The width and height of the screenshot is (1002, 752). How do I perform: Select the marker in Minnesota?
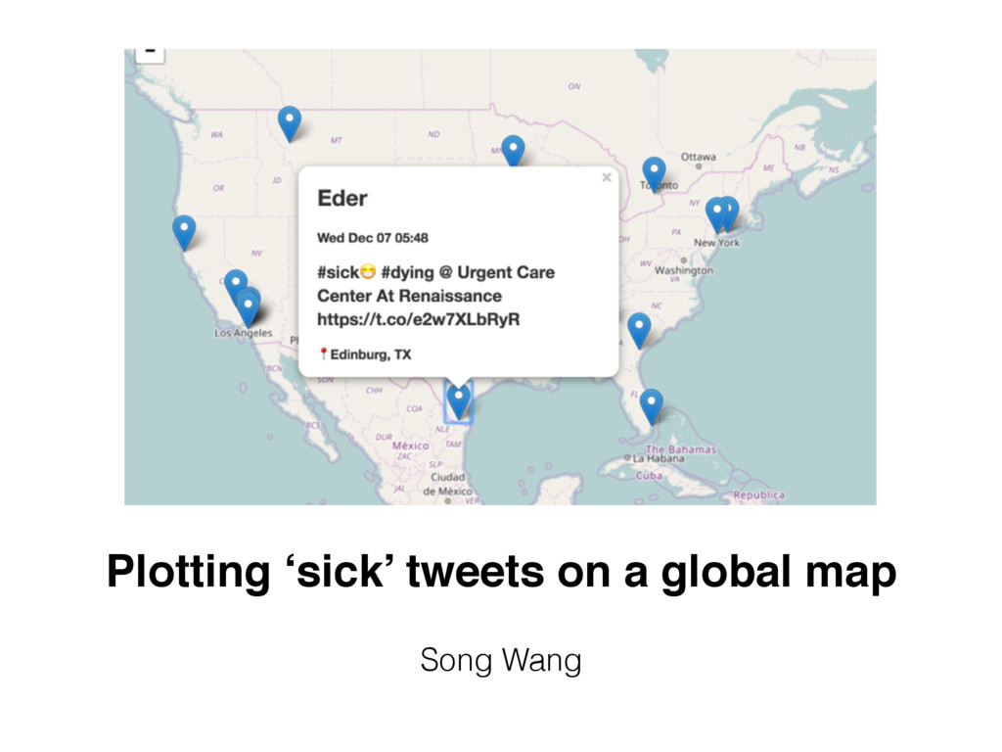(513, 151)
